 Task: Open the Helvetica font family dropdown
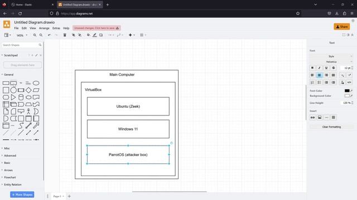pos(331,62)
